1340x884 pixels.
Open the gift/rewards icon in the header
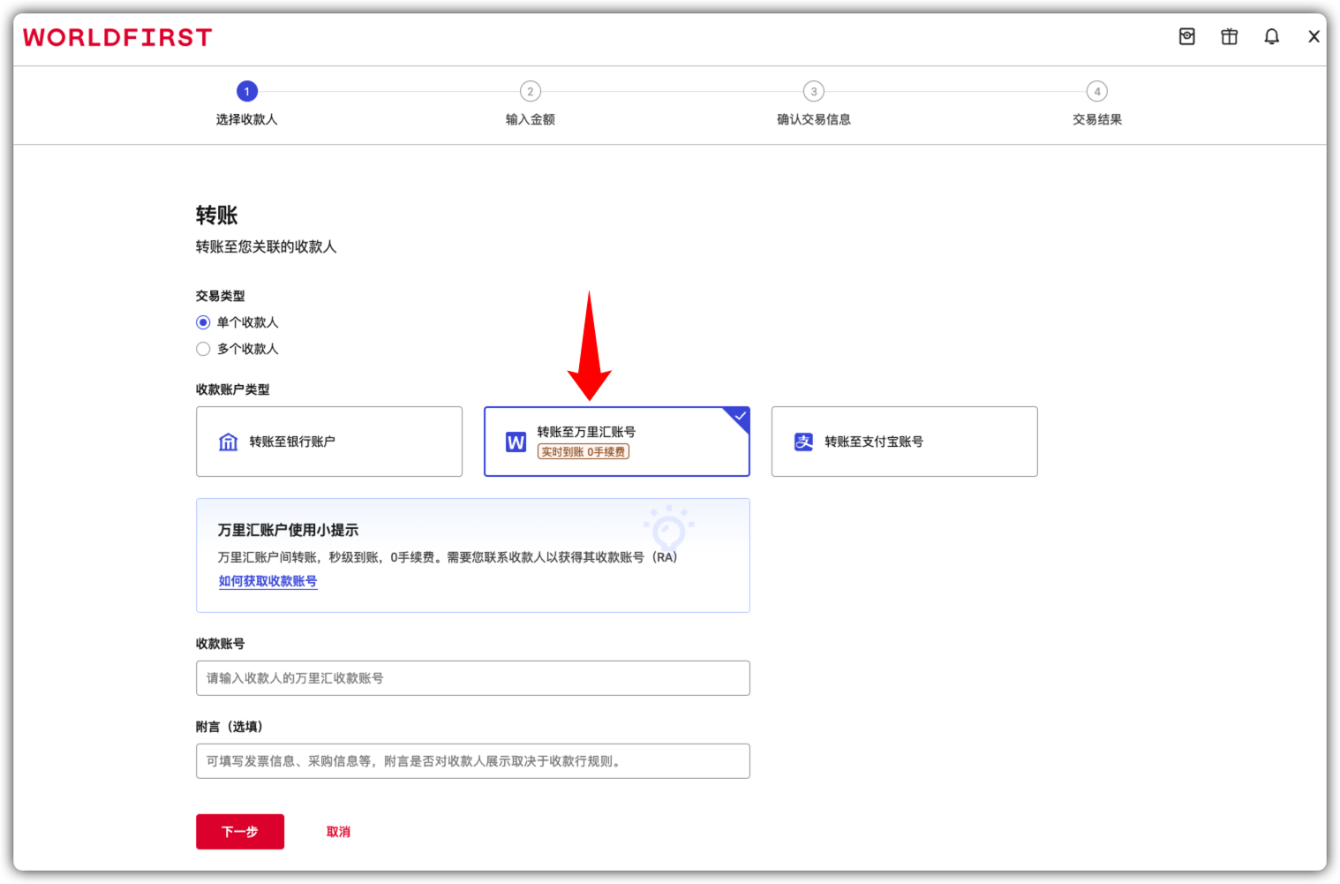1229,36
